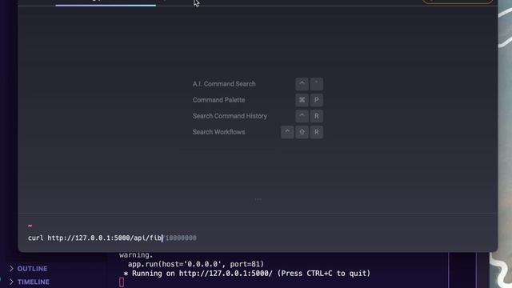
Task: Click the Control key cap in Search Workflows row
Action: coord(287,132)
